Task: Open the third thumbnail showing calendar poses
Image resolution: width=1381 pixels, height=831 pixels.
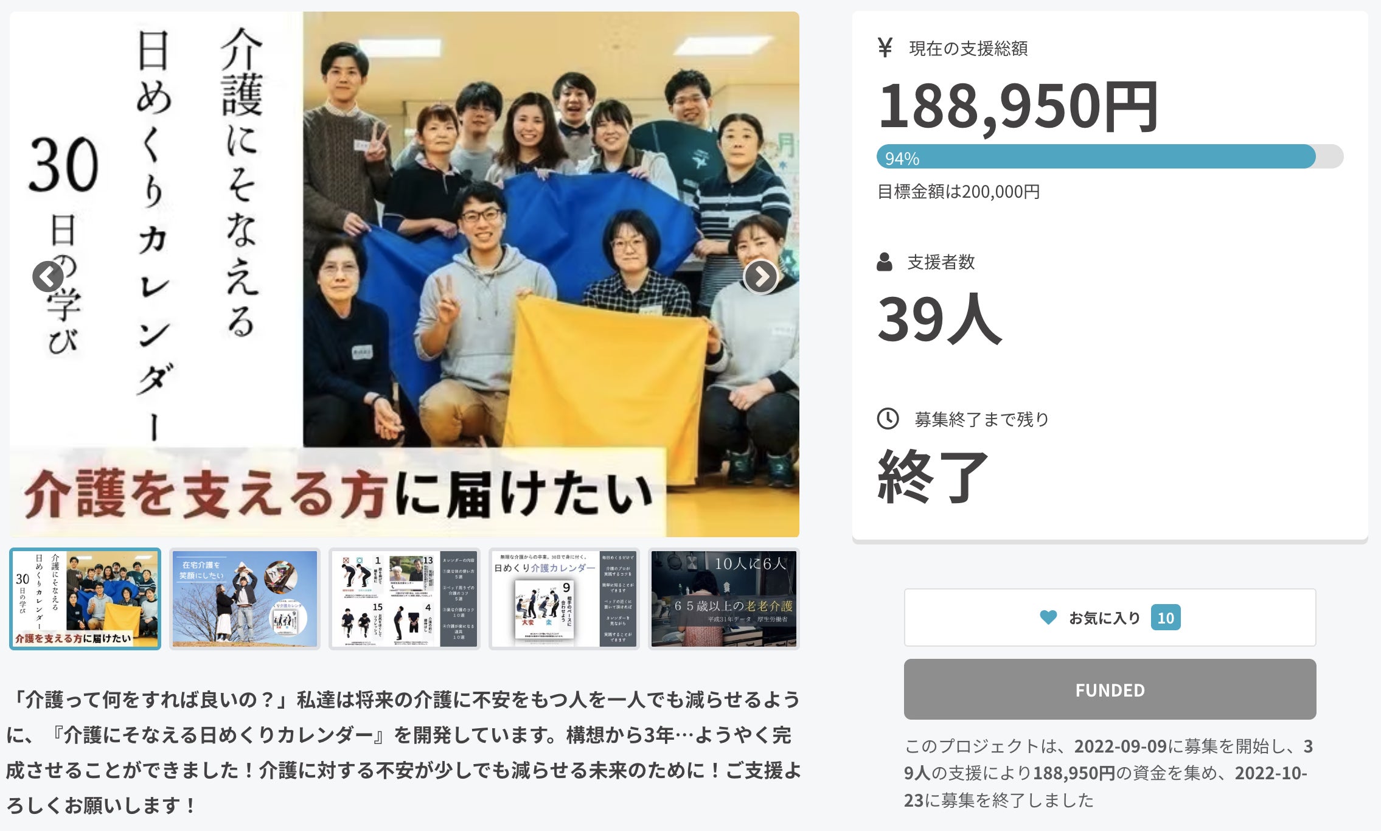Action: (x=405, y=599)
